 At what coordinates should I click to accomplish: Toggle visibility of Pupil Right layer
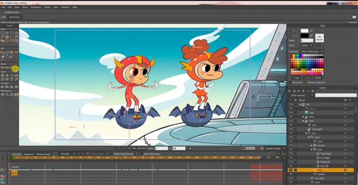(290, 154)
